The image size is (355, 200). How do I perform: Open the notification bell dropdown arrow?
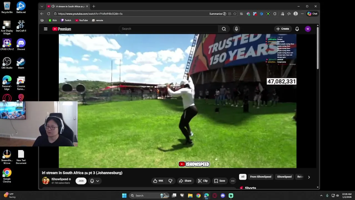(98, 181)
